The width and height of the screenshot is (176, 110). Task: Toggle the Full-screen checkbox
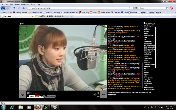pos(28,93)
